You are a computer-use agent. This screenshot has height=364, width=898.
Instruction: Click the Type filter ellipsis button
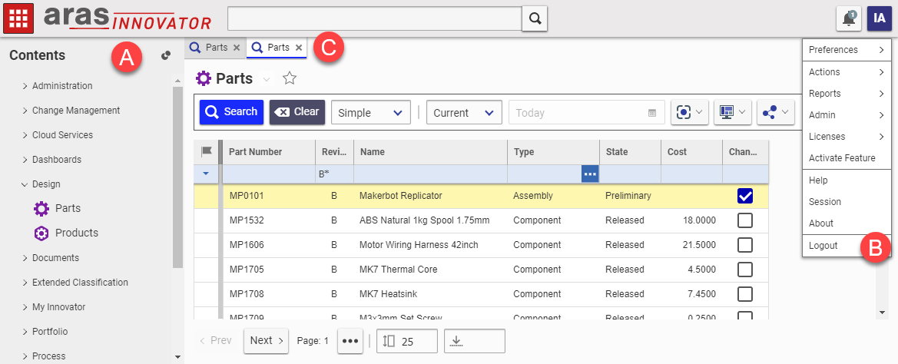pyautogui.click(x=590, y=174)
